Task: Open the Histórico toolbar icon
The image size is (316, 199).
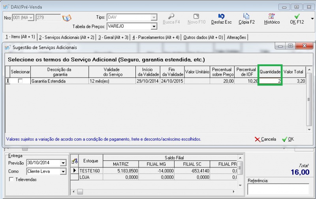Action: click(272, 17)
